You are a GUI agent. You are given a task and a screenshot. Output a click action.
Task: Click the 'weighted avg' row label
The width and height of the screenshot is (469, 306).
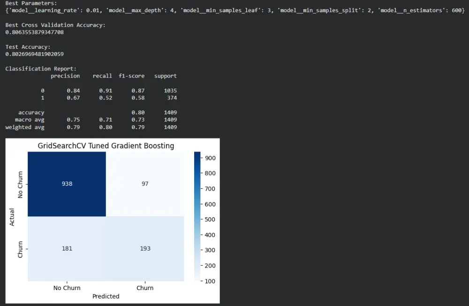pos(25,127)
